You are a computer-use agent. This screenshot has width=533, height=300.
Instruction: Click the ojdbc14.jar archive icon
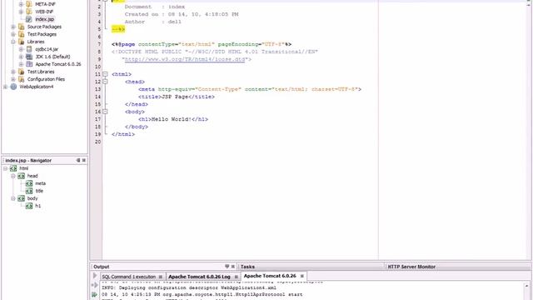coord(29,49)
